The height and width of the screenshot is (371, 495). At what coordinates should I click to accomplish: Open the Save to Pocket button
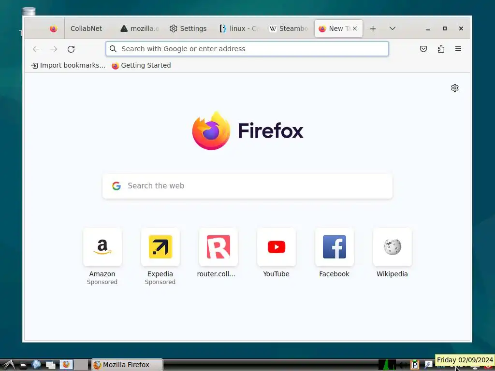click(423, 49)
